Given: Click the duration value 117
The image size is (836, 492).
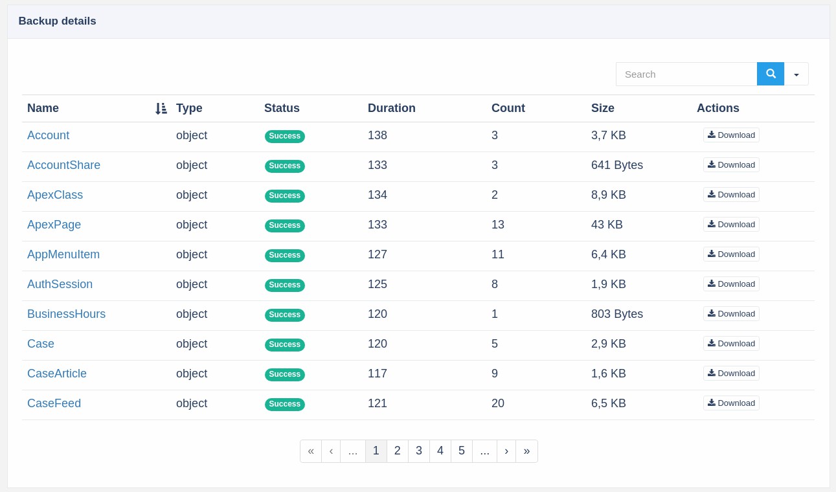Looking at the screenshot, I should pos(378,374).
